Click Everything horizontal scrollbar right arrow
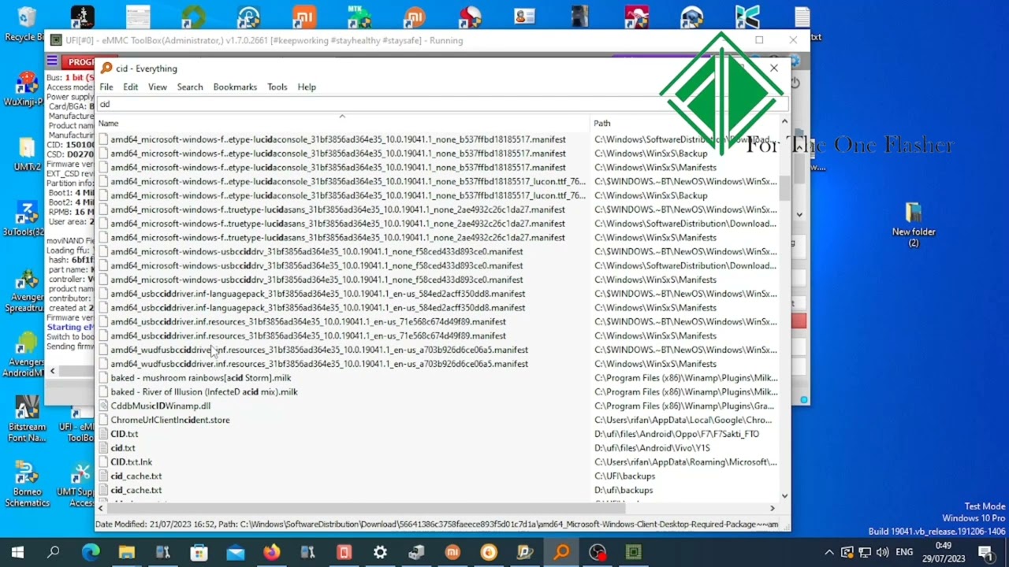 [x=773, y=508]
